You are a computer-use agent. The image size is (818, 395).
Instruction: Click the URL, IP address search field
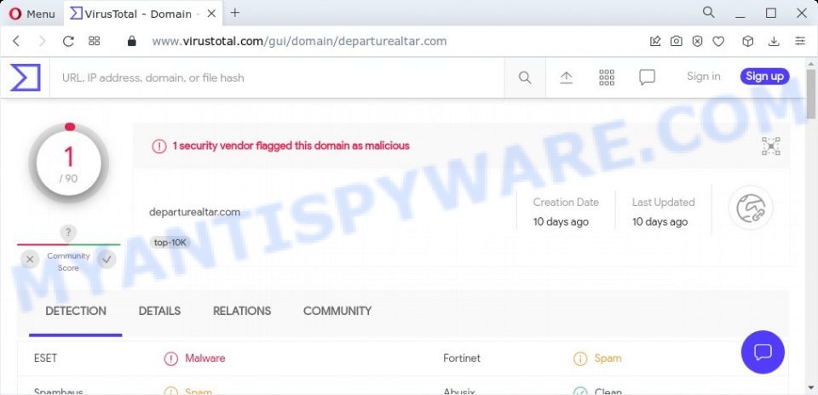click(276, 77)
